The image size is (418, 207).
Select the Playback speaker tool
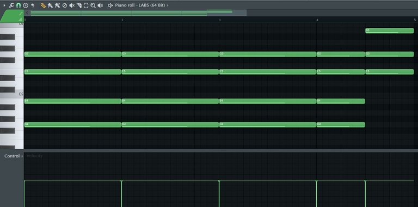(100, 5)
